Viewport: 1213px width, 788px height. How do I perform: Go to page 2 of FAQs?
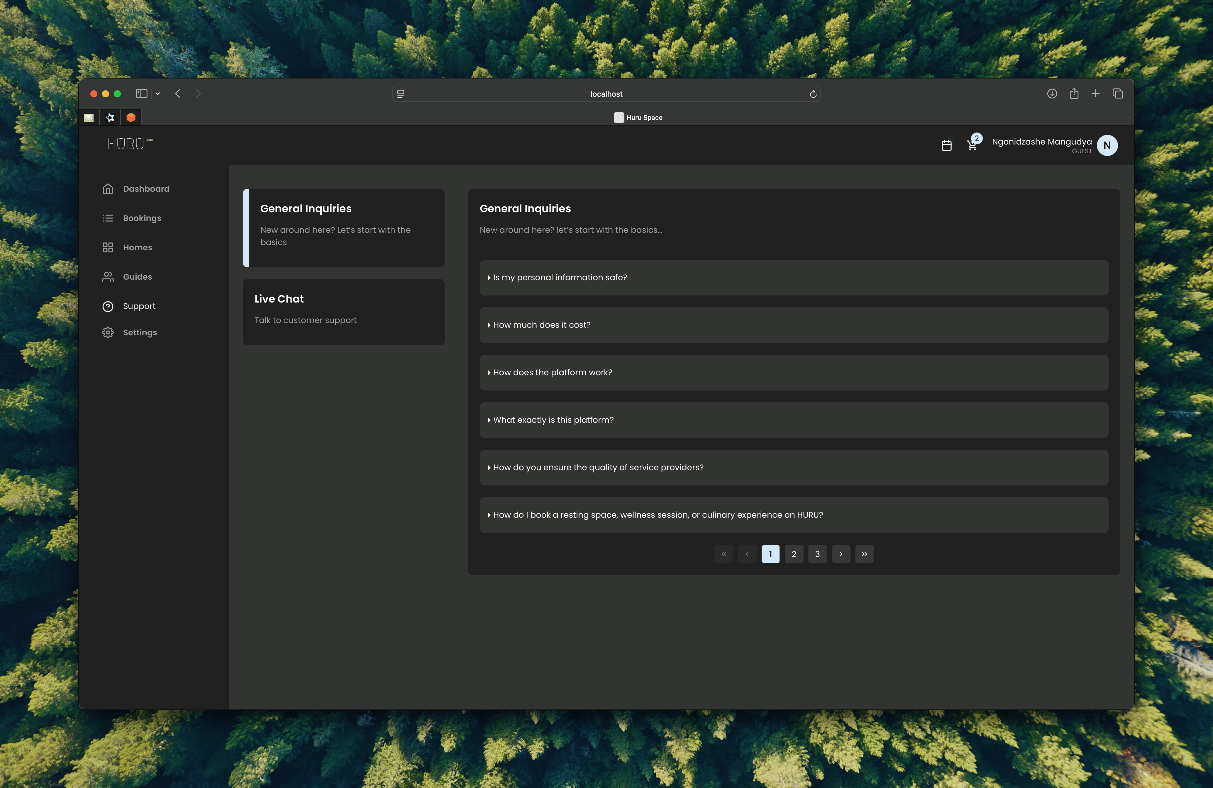tap(794, 554)
